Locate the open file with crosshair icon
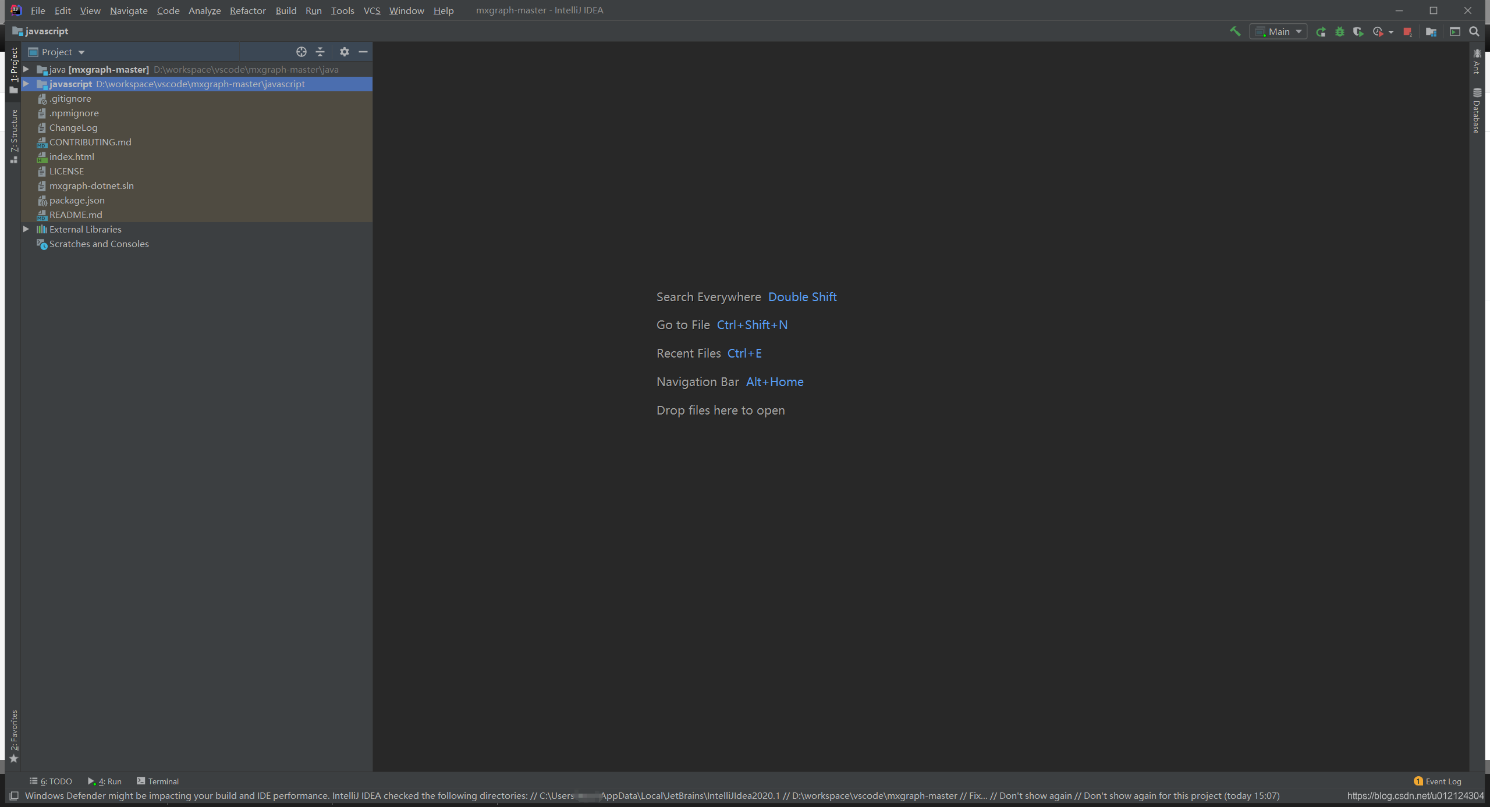 301,52
